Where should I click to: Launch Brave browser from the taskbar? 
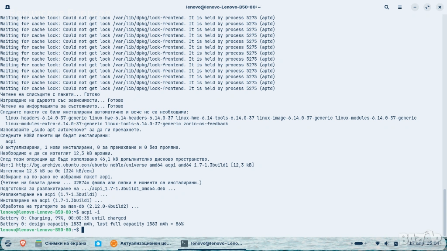pos(23,243)
